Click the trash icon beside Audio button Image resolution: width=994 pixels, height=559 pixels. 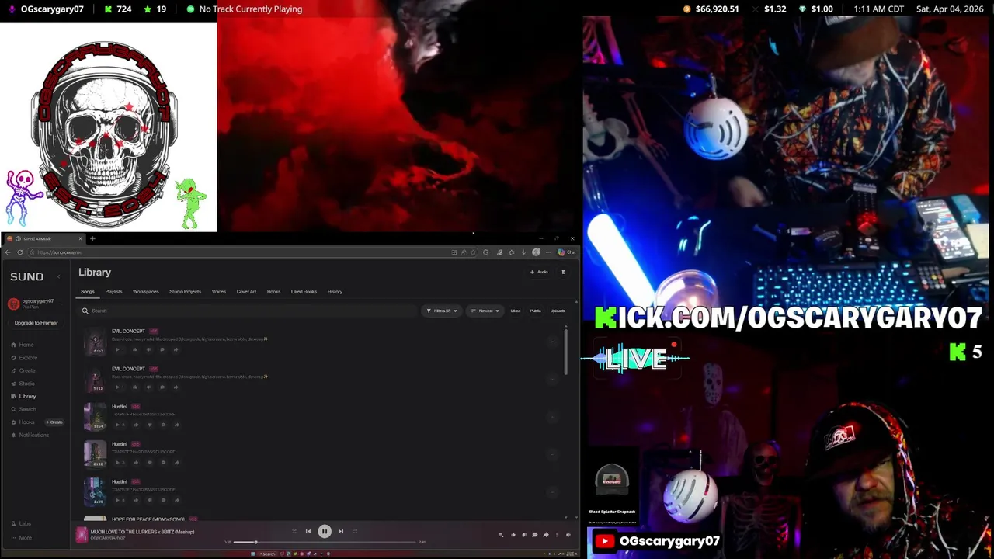click(564, 272)
